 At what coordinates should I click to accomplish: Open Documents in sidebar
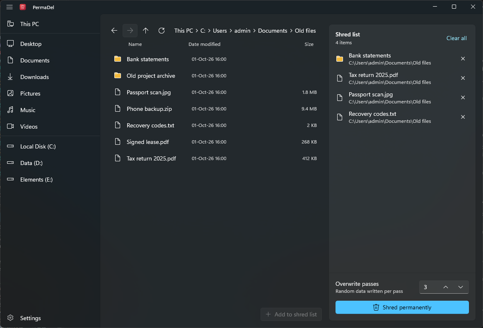point(50,60)
